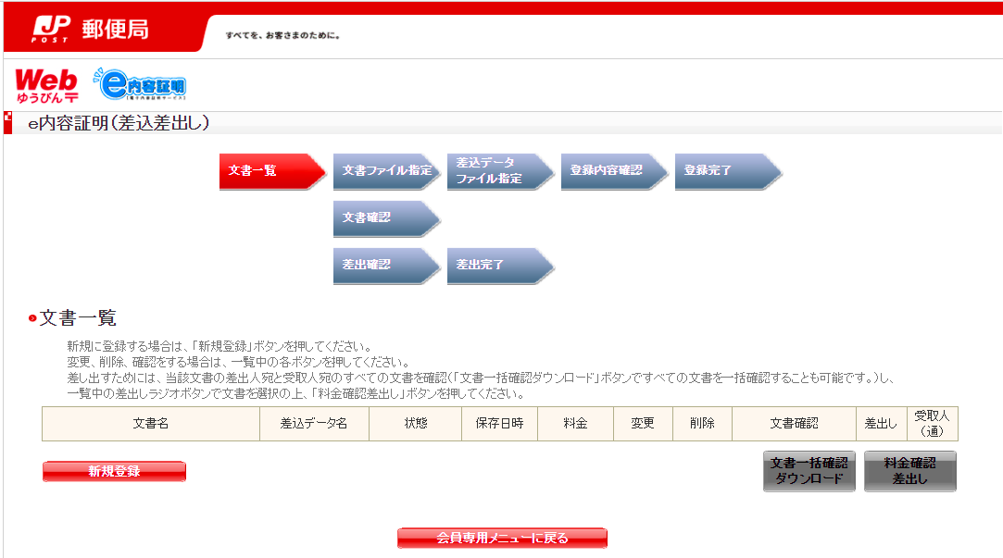Return via 会員専用メニューに戻る button
This screenshot has width=1003, height=558.
tap(502, 538)
